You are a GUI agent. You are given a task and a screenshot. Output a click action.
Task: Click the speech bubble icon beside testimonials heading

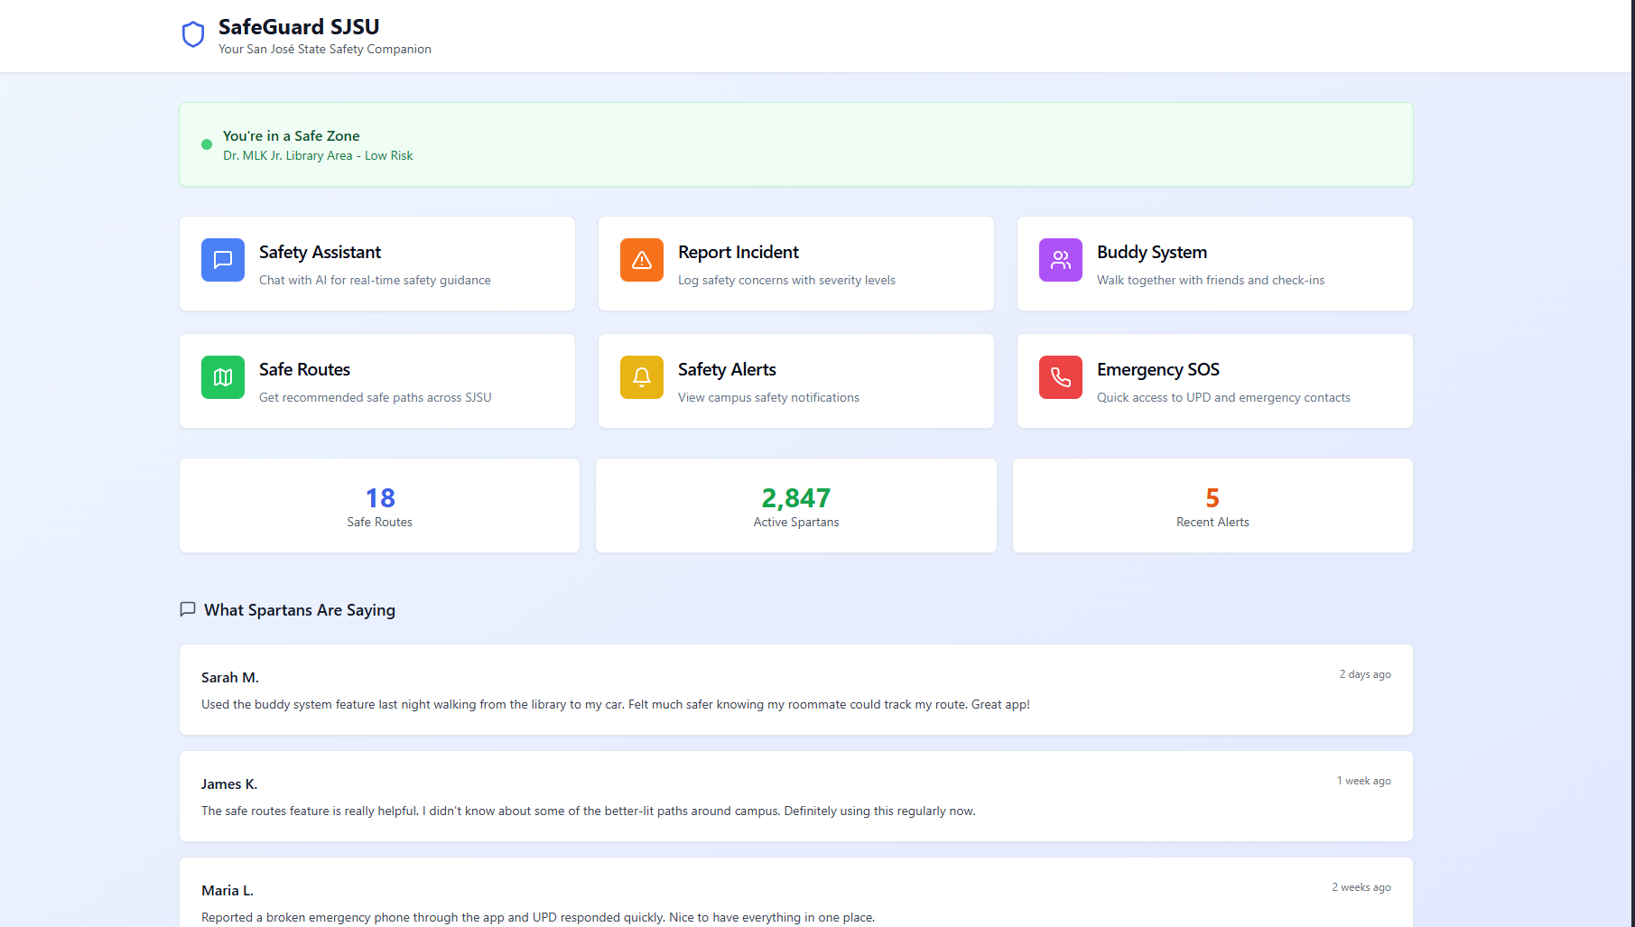188,609
